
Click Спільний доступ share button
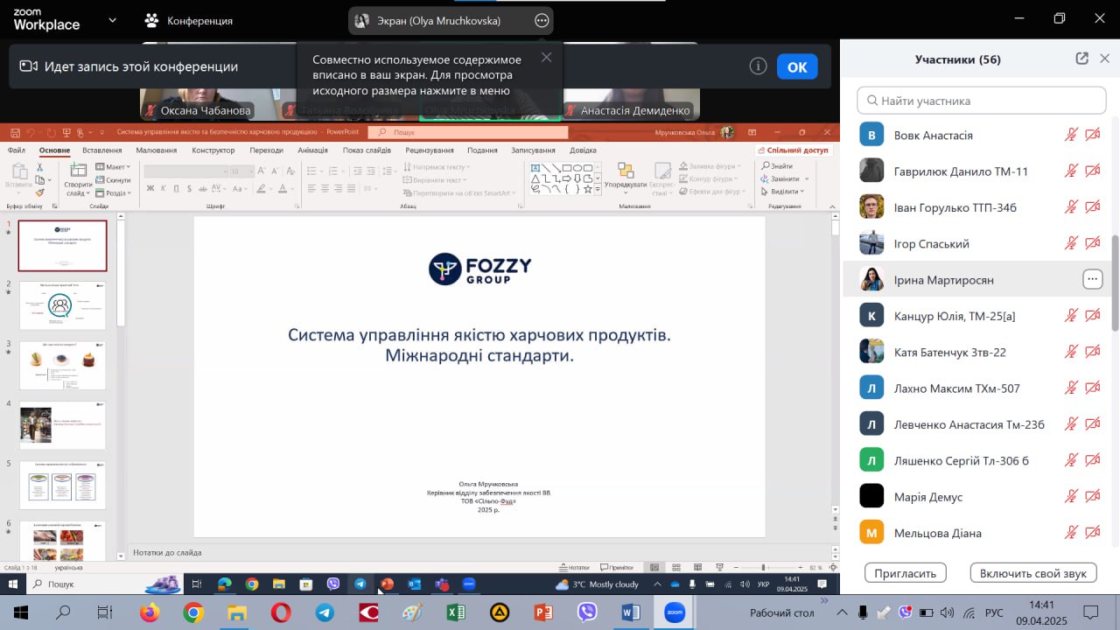(794, 150)
